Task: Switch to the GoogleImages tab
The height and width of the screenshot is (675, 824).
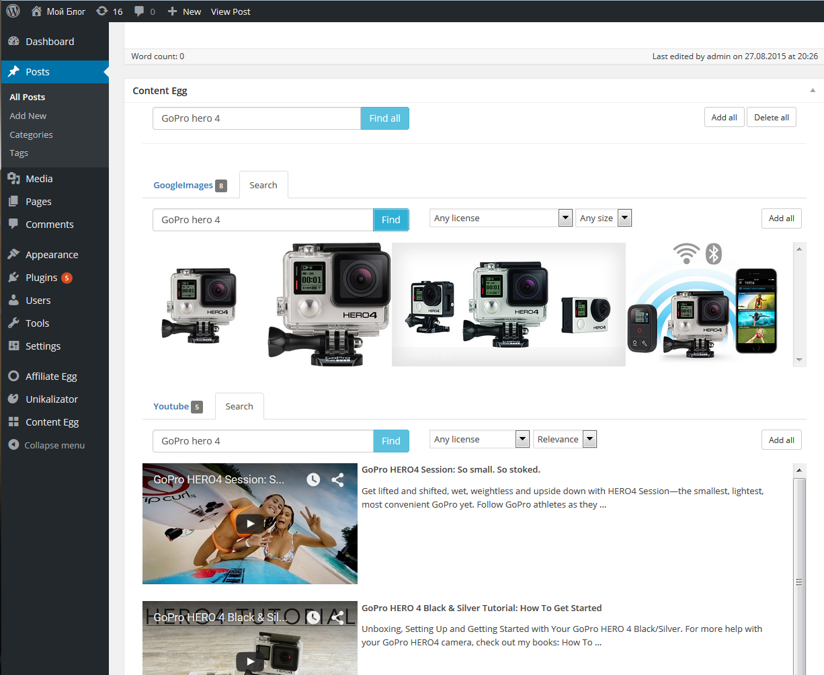Action: click(x=183, y=186)
